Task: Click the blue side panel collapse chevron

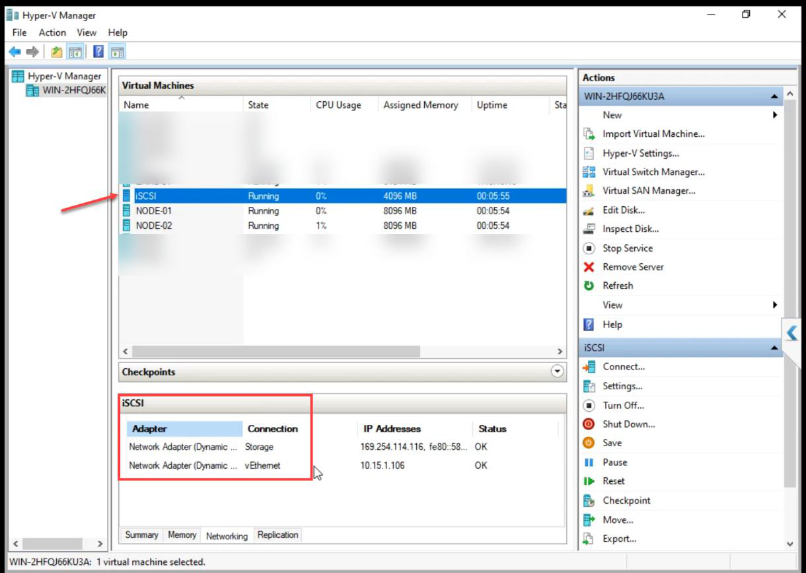Action: pyautogui.click(x=791, y=332)
